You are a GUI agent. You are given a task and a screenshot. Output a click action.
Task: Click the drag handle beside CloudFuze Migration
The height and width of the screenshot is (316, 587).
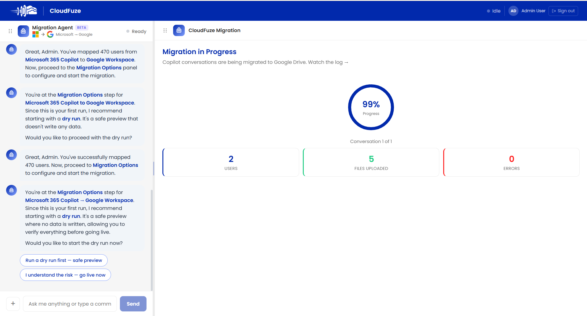pos(165,31)
